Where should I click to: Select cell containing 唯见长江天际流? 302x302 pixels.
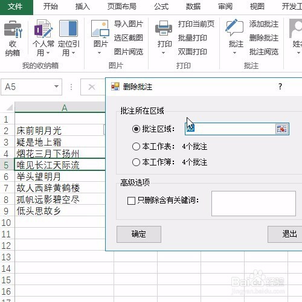pos(60,165)
